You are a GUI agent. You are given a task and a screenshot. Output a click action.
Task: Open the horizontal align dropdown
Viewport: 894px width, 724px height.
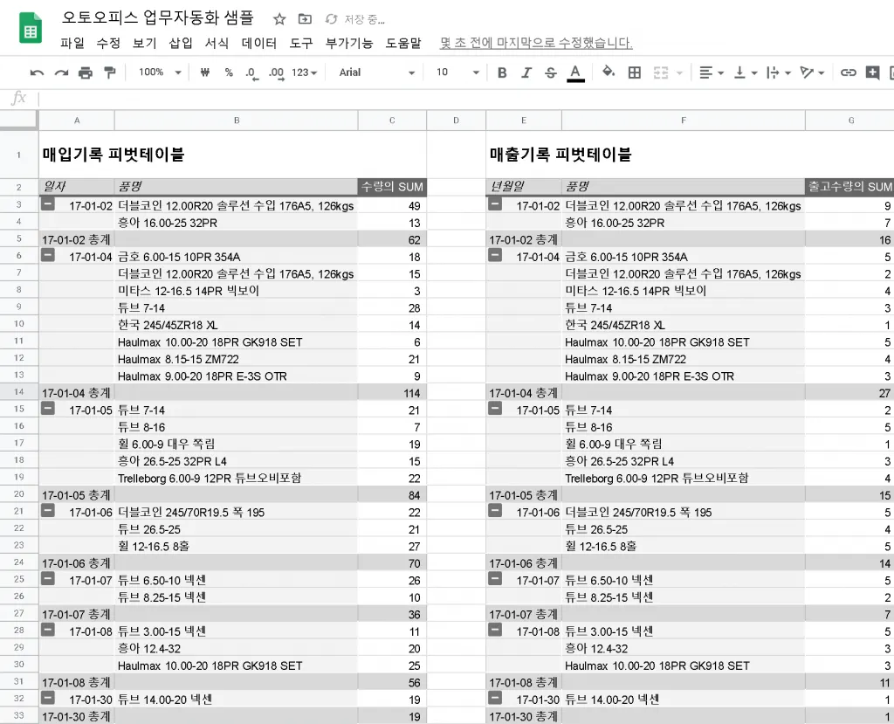[711, 72]
